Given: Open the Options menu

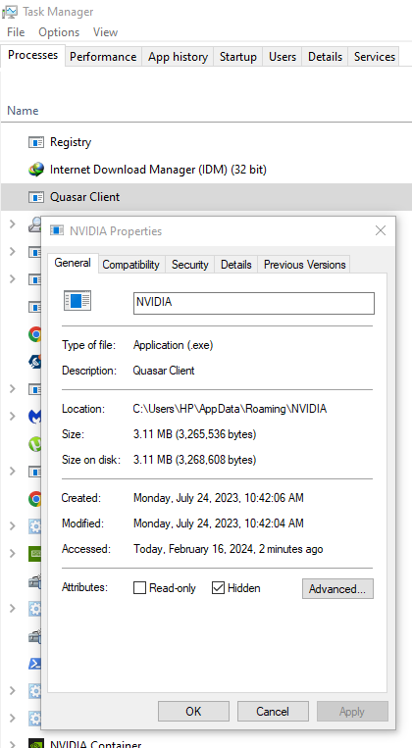Looking at the screenshot, I should click(x=59, y=32).
